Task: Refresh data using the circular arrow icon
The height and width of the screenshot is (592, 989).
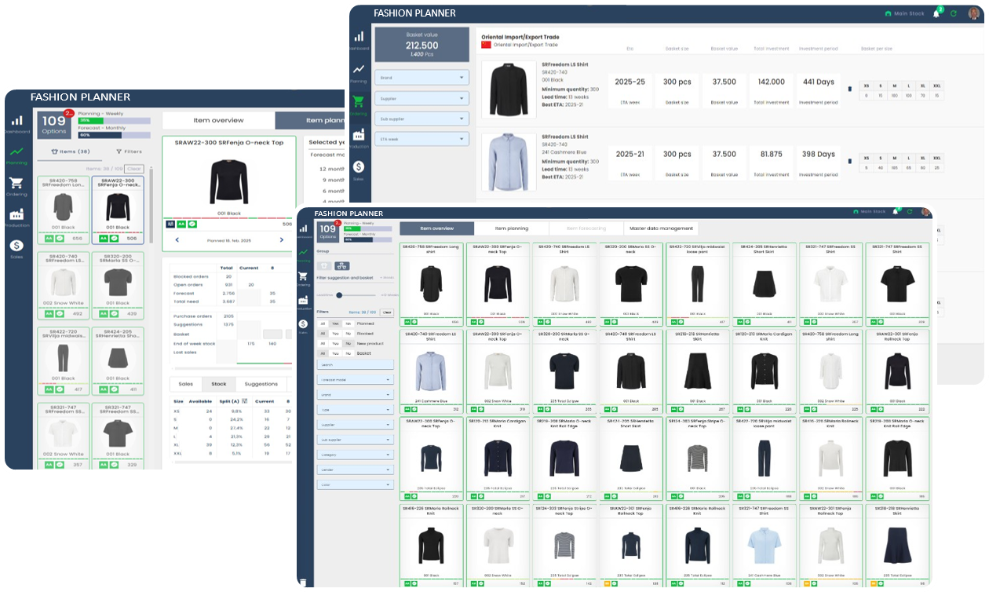Action: pyautogui.click(x=909, y=210)
